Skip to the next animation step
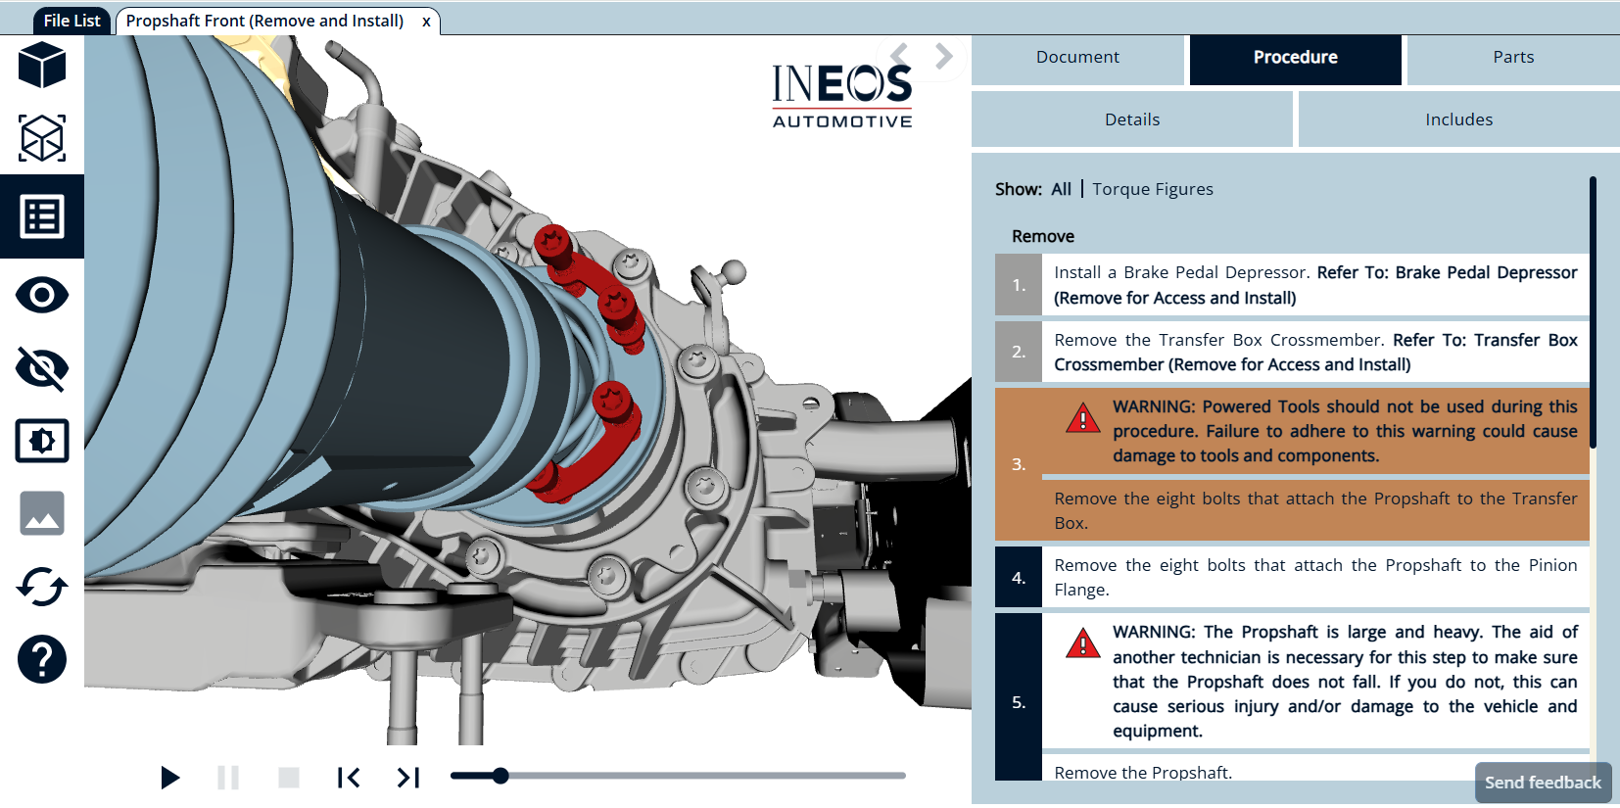Image resolution: width=1620 pixels, height=808 pixels. [407, 778]
